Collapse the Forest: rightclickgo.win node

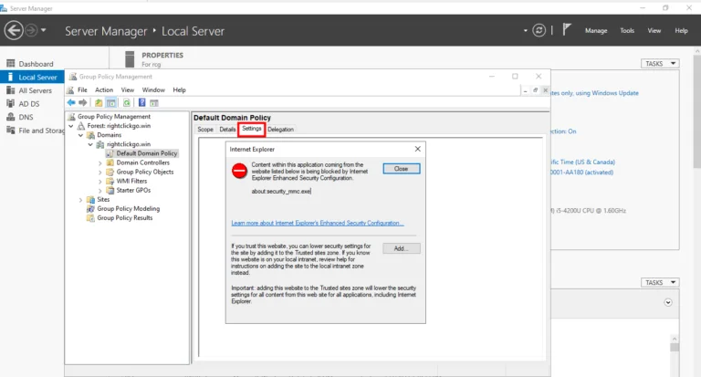pyautogui.click(x=71, y=126)
